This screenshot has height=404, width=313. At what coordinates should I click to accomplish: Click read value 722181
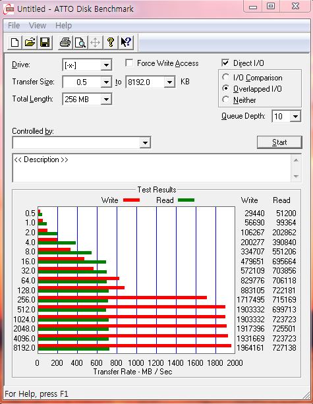coord(284,291)
